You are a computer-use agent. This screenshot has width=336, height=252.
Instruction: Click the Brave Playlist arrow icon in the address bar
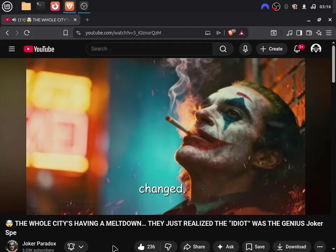pos(218,33)
